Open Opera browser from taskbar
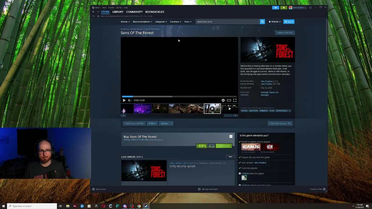Viewport: 372px width, 209px height. [x=103, y=206]
